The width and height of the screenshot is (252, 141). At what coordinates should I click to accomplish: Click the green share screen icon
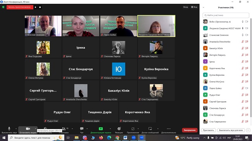click(x=101, y=129)
